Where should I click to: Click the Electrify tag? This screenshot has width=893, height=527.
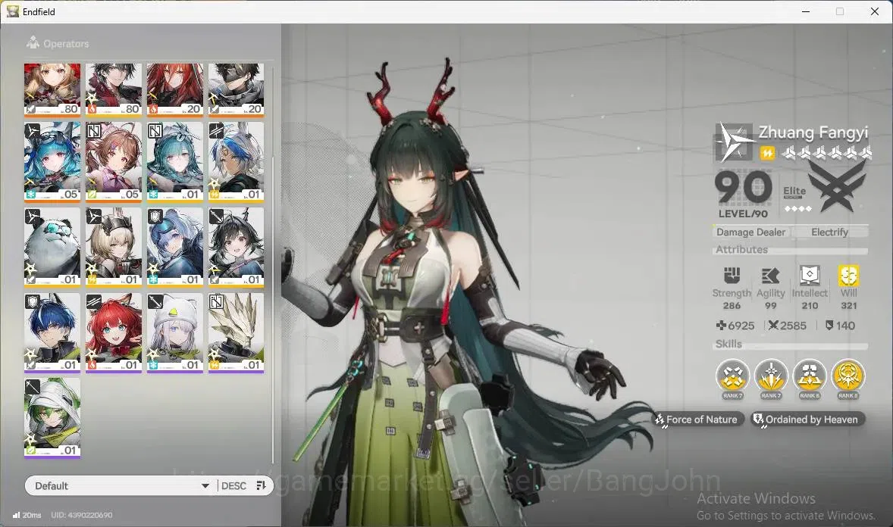(x=830, y=232)
